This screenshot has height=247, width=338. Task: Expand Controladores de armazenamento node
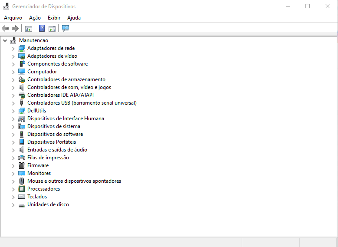point(13,80)
